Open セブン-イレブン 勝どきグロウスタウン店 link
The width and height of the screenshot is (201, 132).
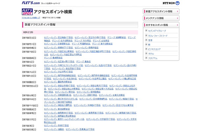61,99
